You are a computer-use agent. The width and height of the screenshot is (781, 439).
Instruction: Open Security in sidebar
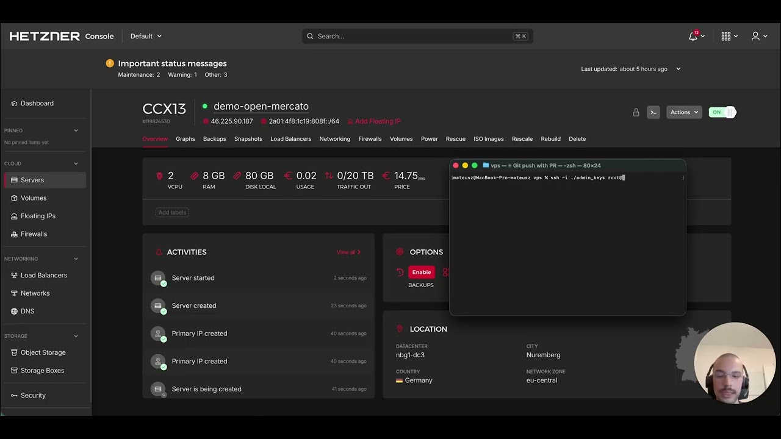coord(45,396)
